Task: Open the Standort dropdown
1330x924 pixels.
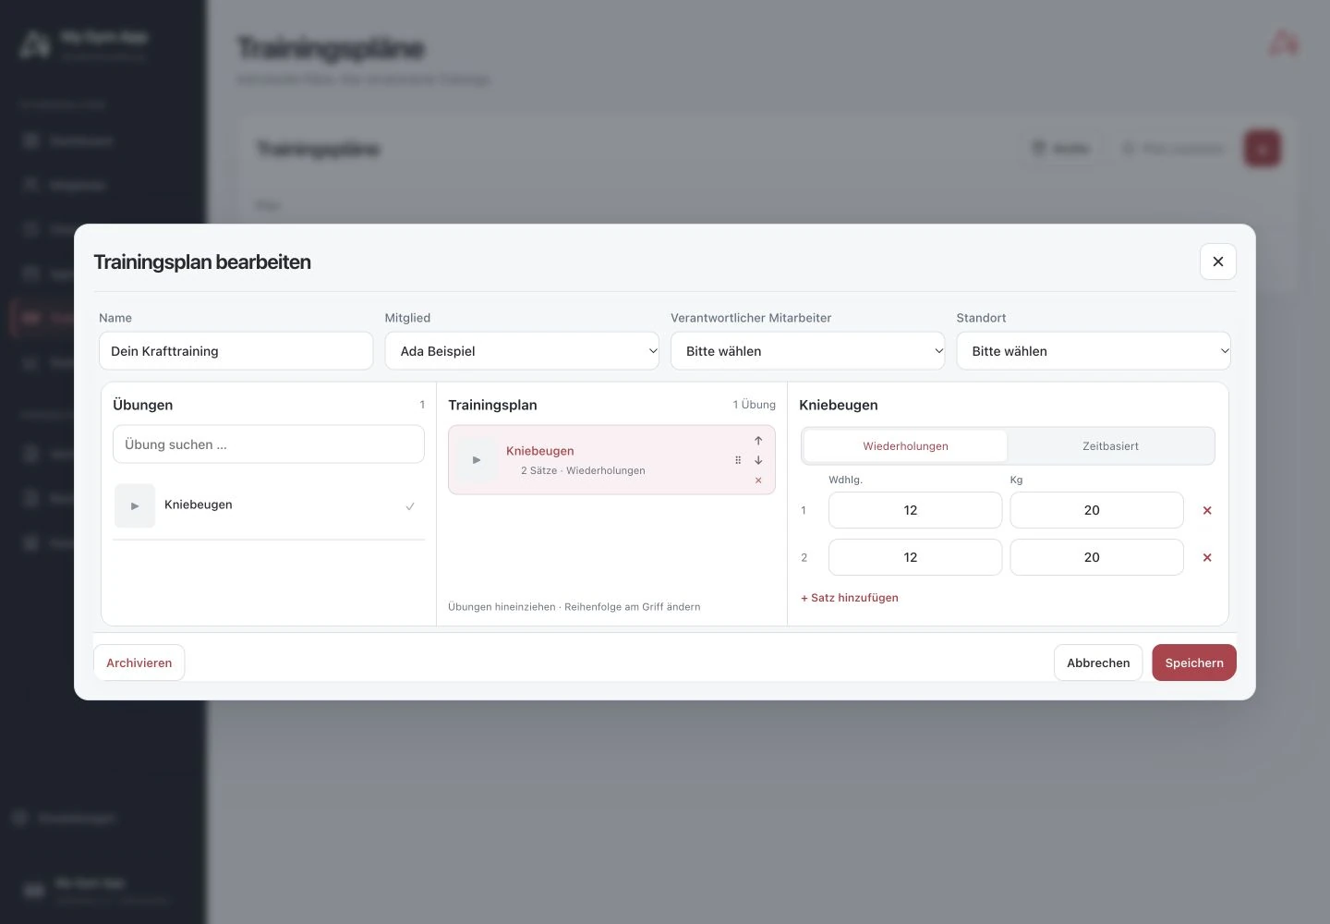Action: click(1094, 351)
